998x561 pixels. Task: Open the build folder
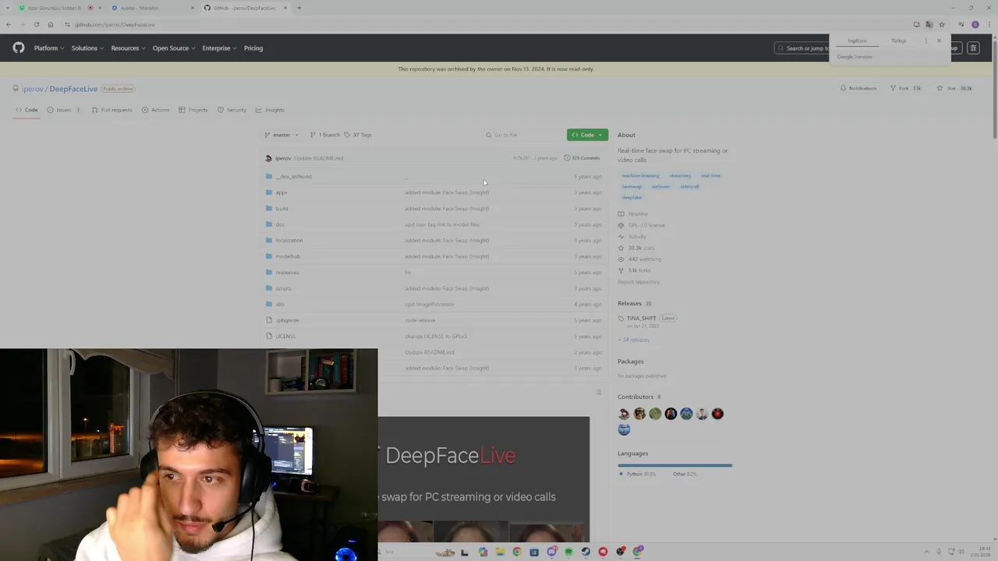[281, 209]
